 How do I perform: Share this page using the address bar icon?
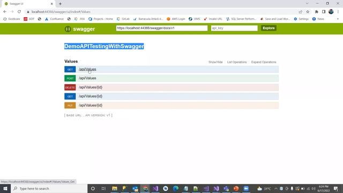[x=300, y=12]
